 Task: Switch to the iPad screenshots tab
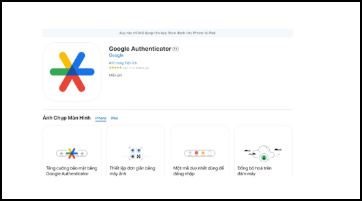click(114, 118)
